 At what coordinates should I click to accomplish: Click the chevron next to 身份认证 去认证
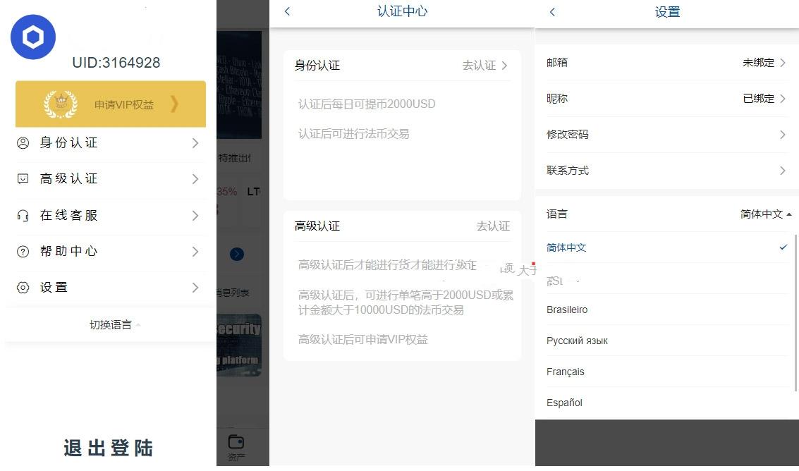[x=504, y=66]
